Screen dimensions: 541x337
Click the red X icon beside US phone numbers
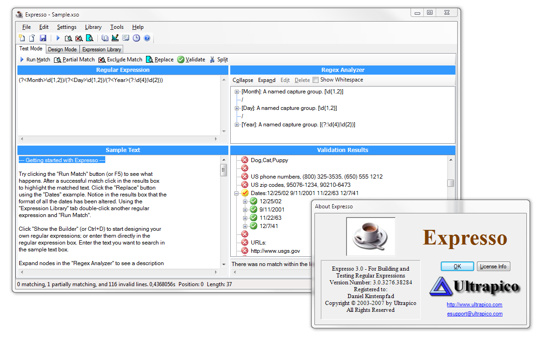(244, 176)
